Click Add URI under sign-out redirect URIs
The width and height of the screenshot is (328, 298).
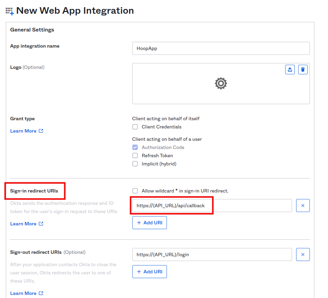point(149,272)
